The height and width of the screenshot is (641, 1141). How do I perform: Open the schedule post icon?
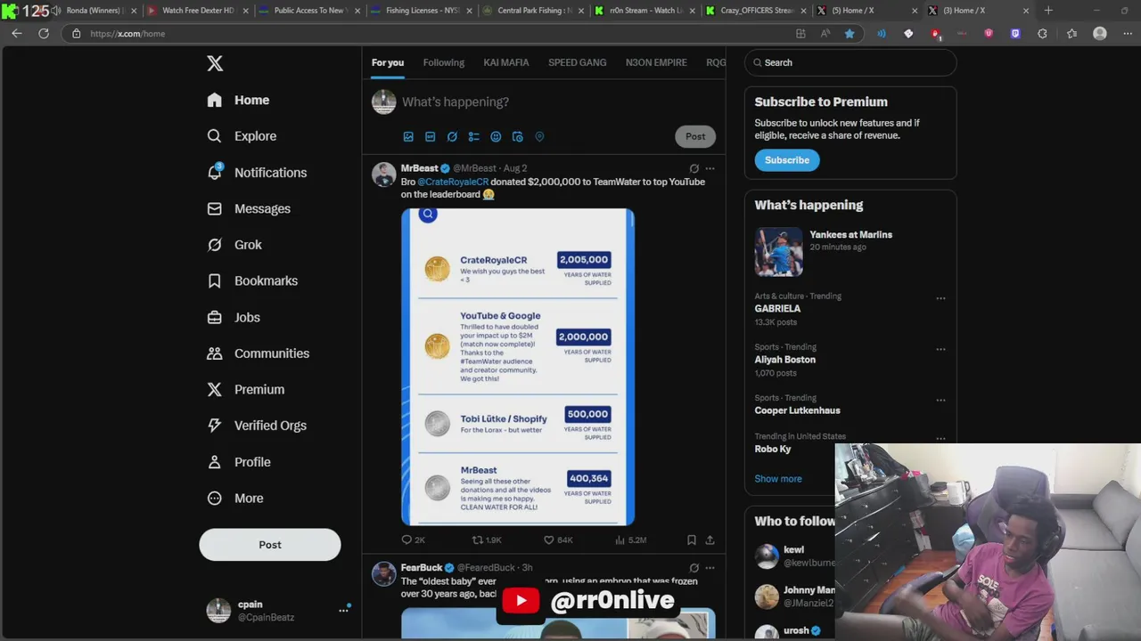point(517,136)
